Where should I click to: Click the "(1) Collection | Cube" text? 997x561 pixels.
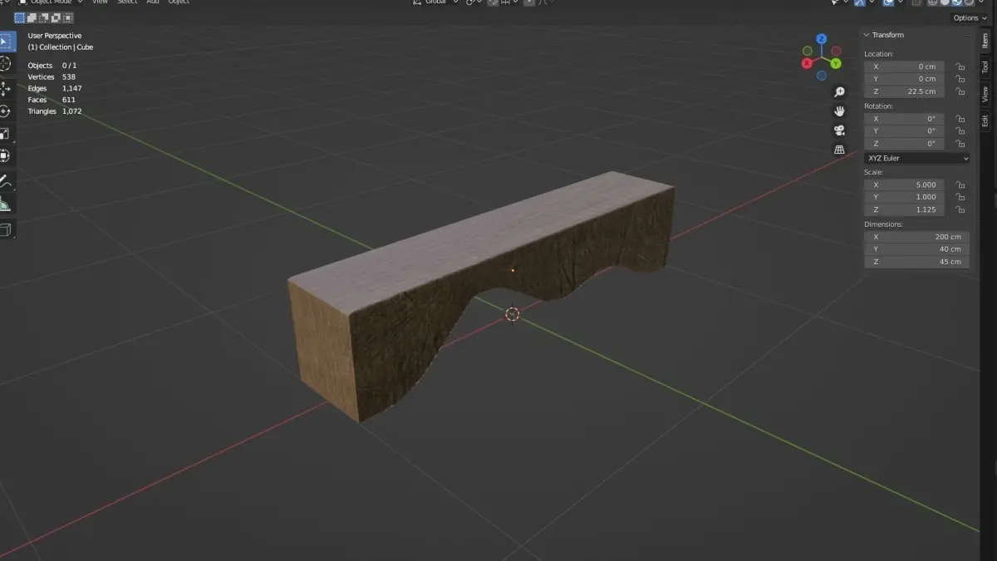(x=61, y=47)
